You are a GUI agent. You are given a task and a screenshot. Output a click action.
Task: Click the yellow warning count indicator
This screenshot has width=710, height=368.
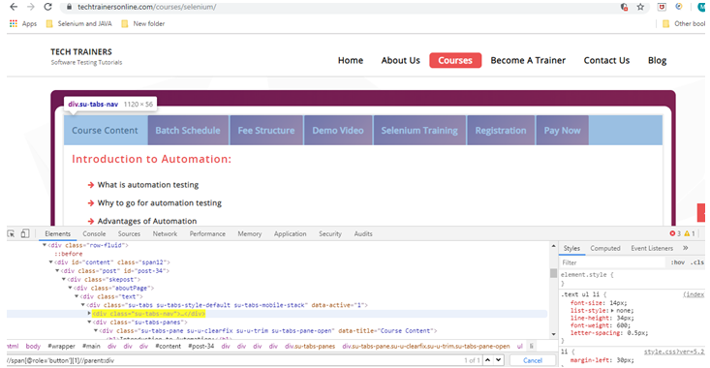click(x=690, y=233)
